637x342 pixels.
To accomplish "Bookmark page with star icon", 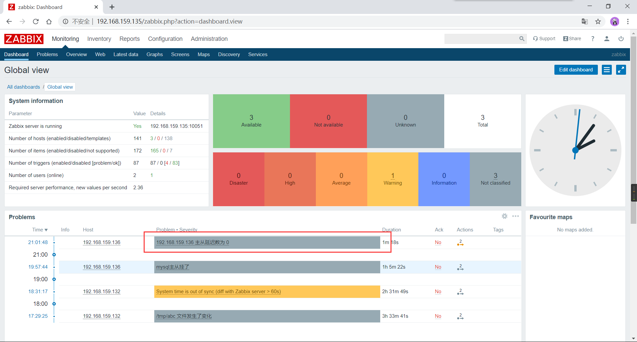I will click(x=598, y=22).
